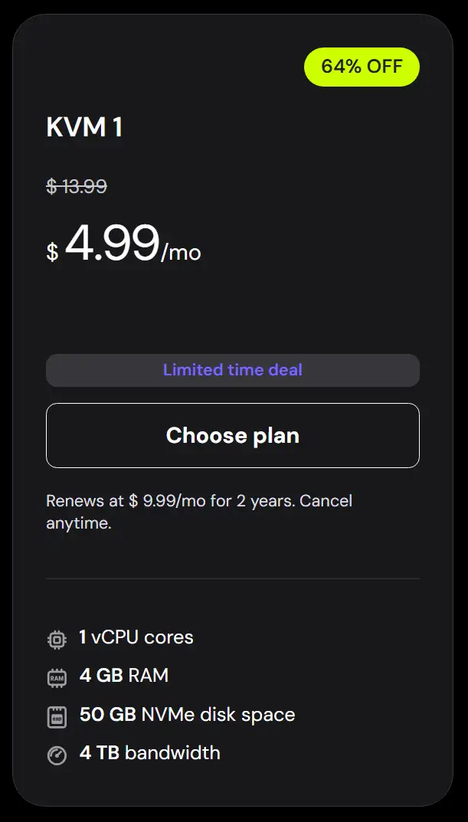Click the $4.99/mo price text
468x822 pixels.
tap(113, 244)
